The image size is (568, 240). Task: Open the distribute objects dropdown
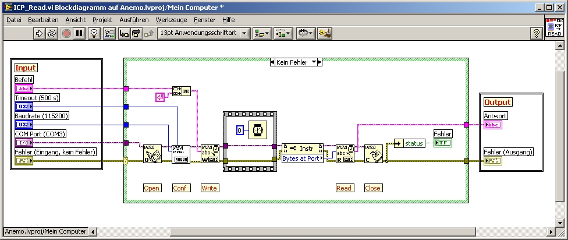[283, 33]
